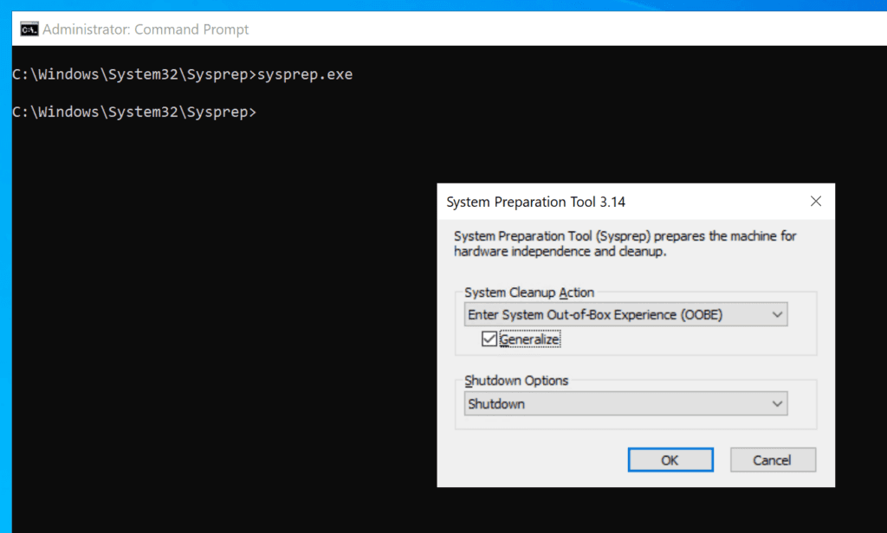
Task: Click the black console area below the prompt
Action: point(217,346)
